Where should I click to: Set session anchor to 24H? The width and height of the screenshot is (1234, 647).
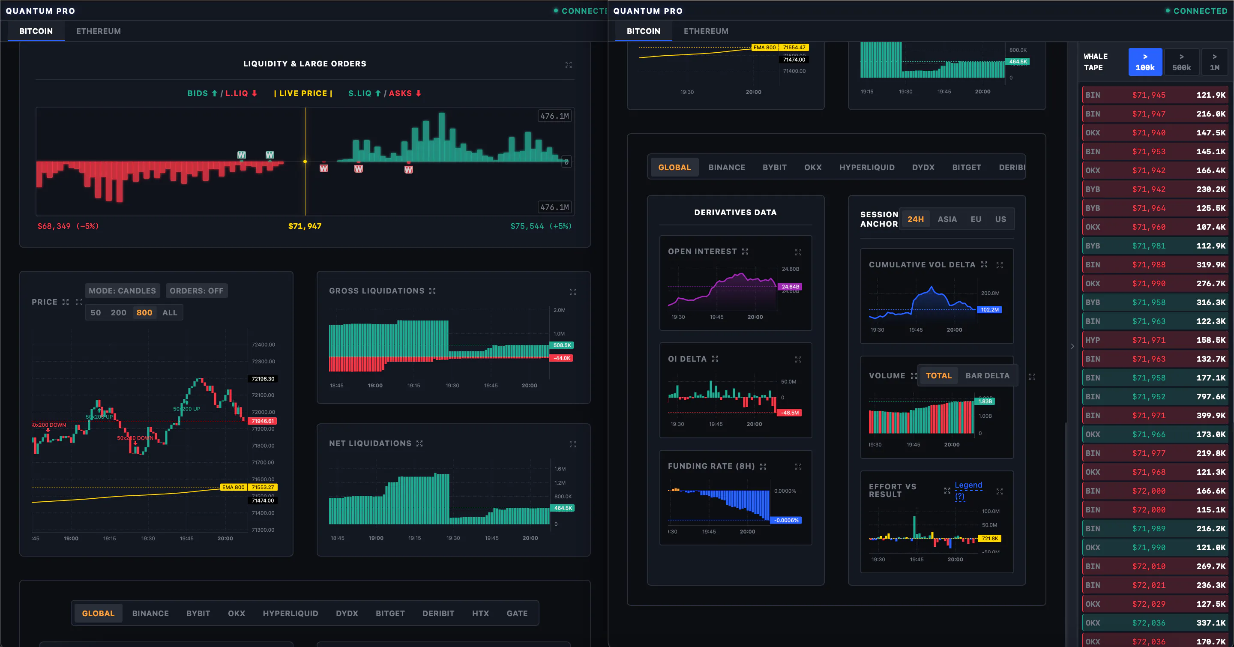916,219
